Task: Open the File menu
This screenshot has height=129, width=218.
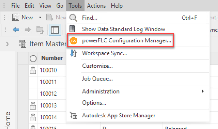Action: [x=15, y=6]
